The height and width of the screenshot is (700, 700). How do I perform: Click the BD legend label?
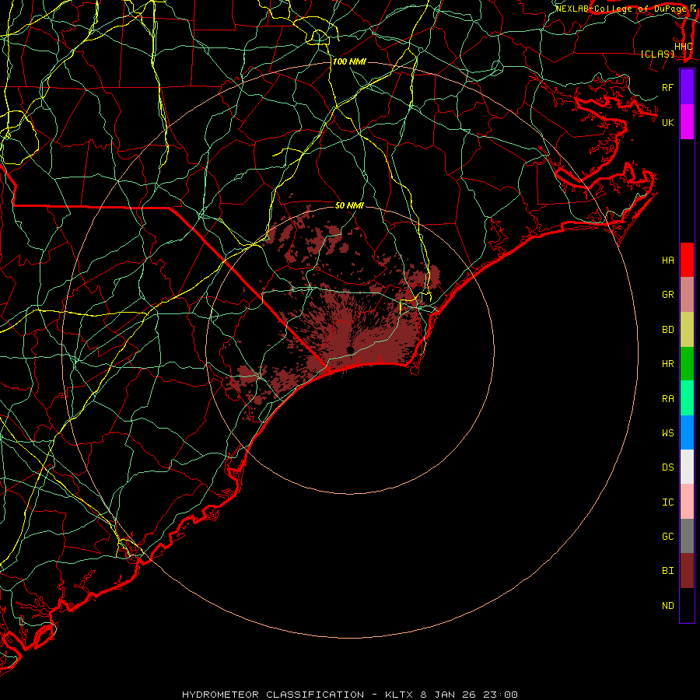click(668, 330)
